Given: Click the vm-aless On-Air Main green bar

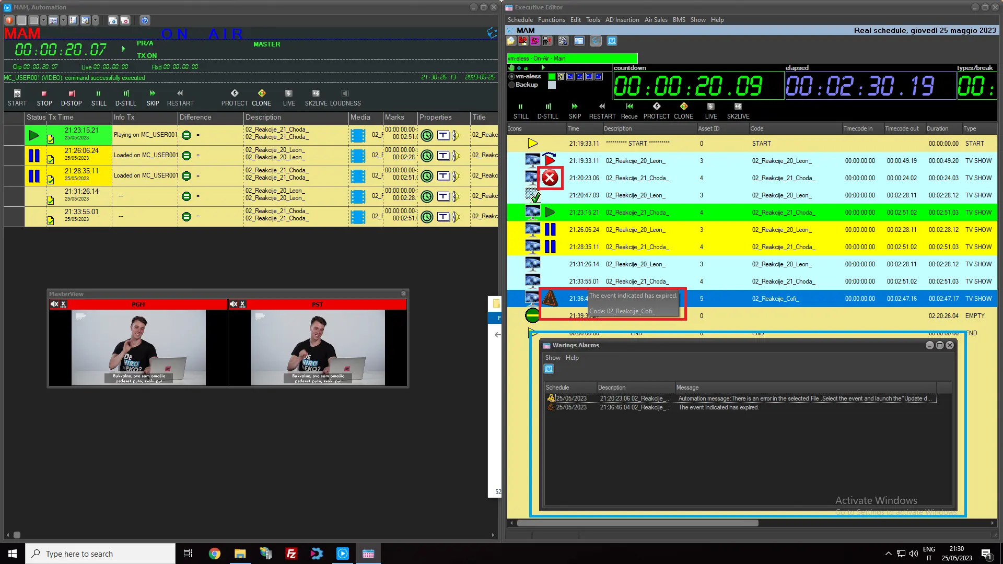Looking at the screenshot, I should tap(572, 58).
